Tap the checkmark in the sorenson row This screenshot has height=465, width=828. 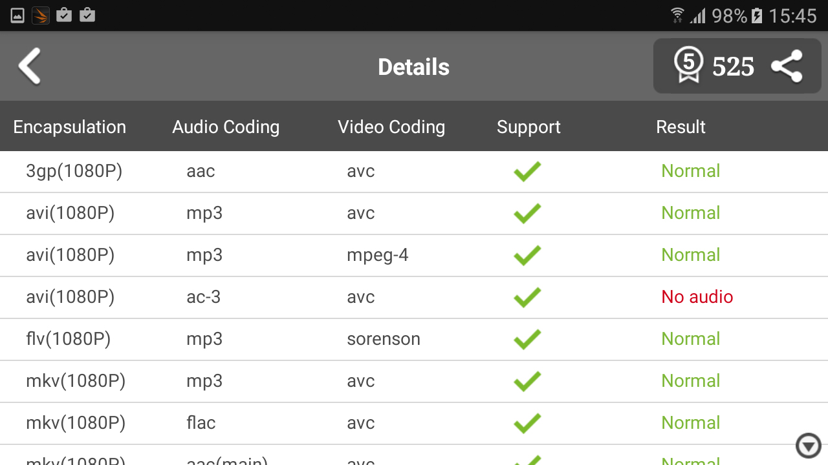(x=527, y=340)
